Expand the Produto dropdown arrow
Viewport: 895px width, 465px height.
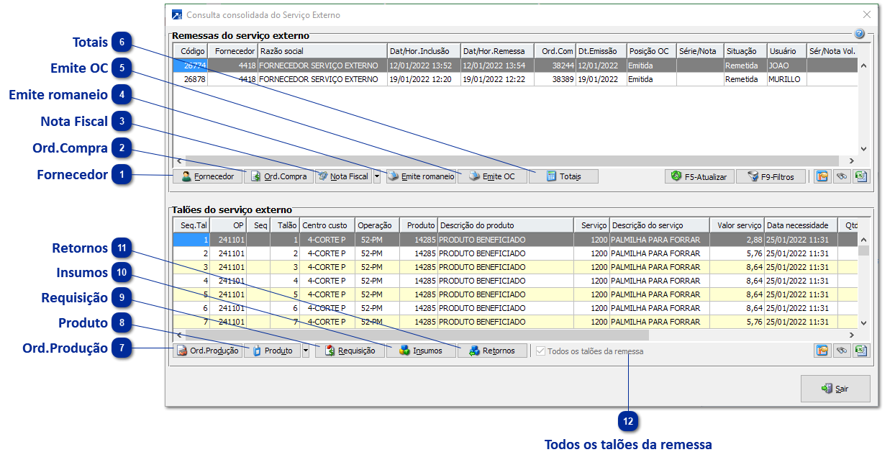coord(306,351)
